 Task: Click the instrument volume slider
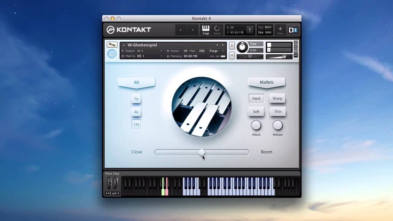click(x=279, y=57)
